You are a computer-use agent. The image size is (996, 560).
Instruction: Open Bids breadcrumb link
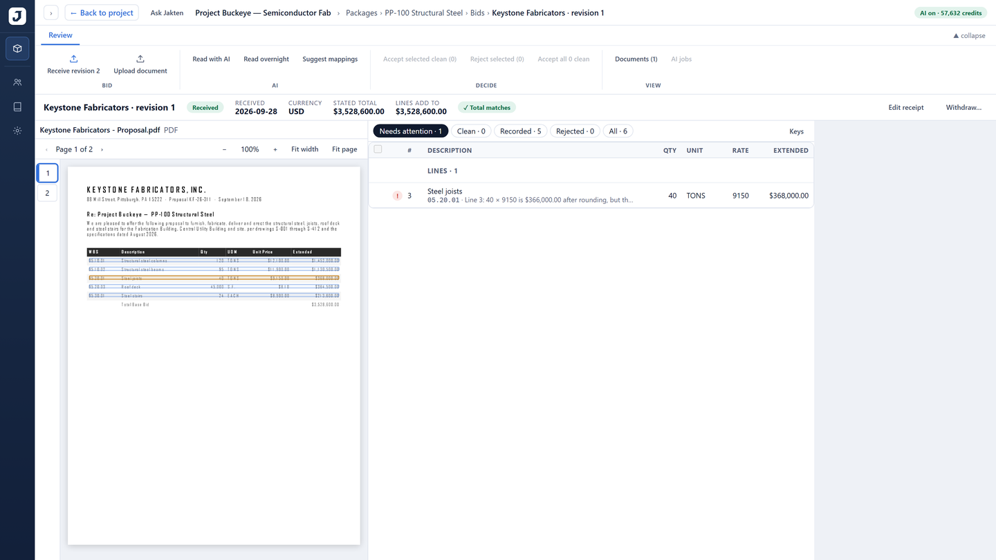477,13
